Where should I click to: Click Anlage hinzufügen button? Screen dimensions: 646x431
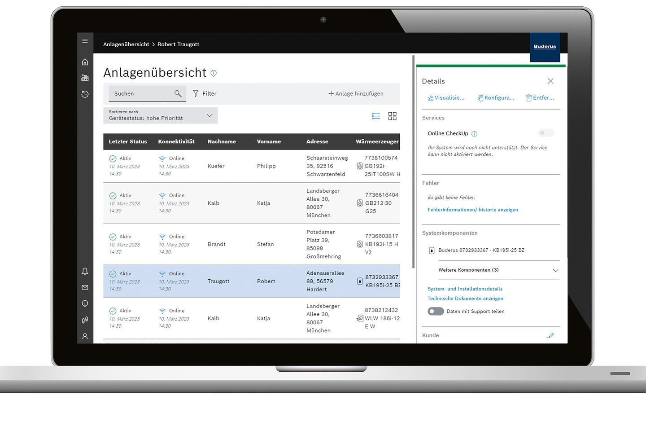tap(356, 93)
